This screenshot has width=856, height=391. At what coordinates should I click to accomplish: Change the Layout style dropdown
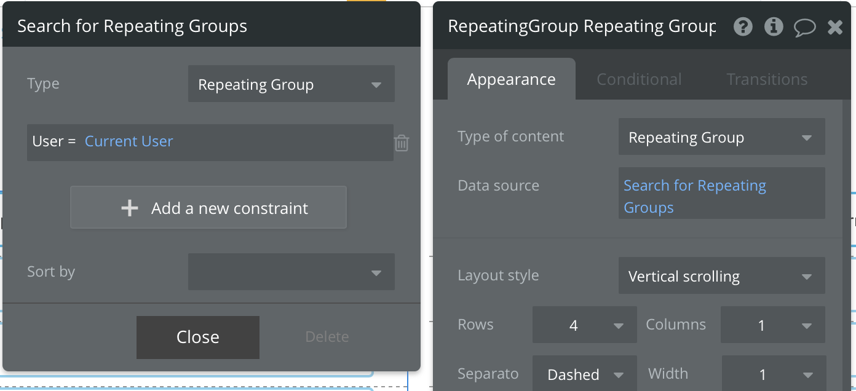(x=721, y=277)
